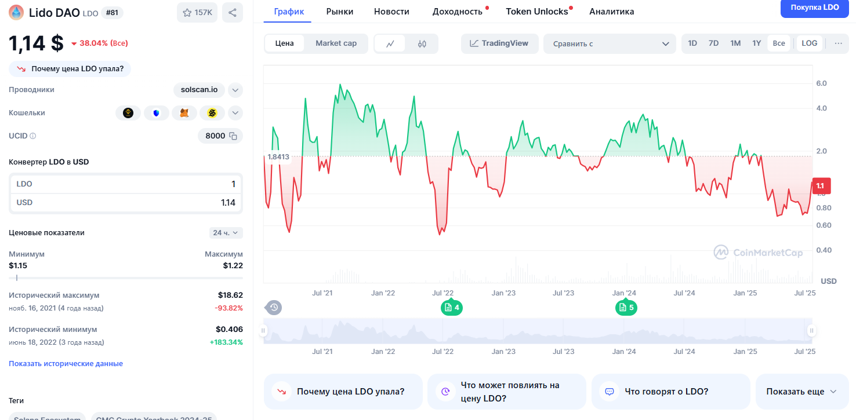Image resolution: width=856 pixels, height=420 pixels.
Task: Copy the UCID 8000 value
Action: [233, 136]
